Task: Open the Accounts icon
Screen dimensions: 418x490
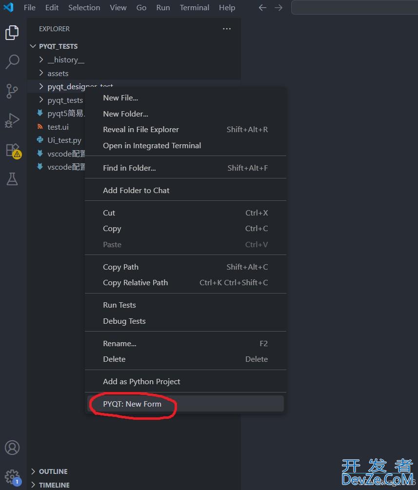Action: tap(12, 447)
